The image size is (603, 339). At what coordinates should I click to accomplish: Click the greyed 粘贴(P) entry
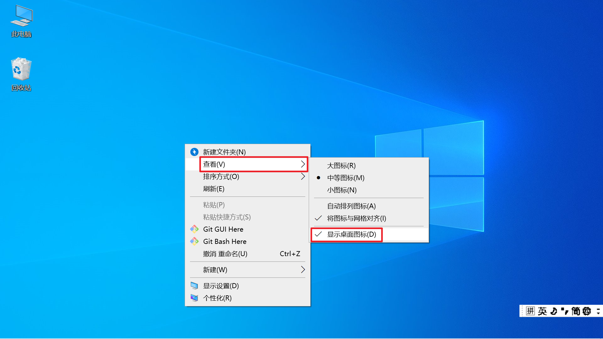coord(247,205)
